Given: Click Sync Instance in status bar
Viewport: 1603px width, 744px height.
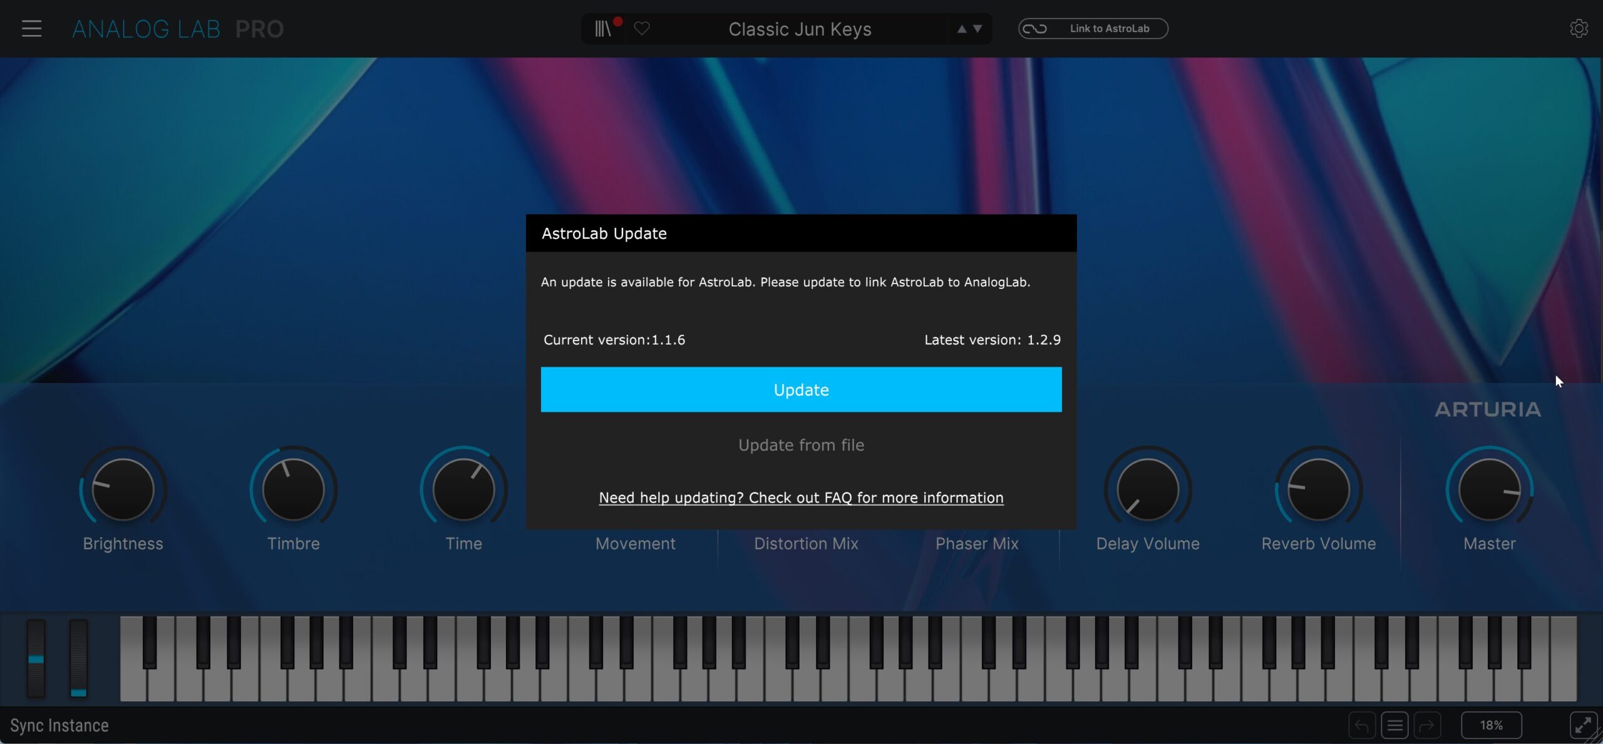Looking at the screenshot, I should coord(59,726).
